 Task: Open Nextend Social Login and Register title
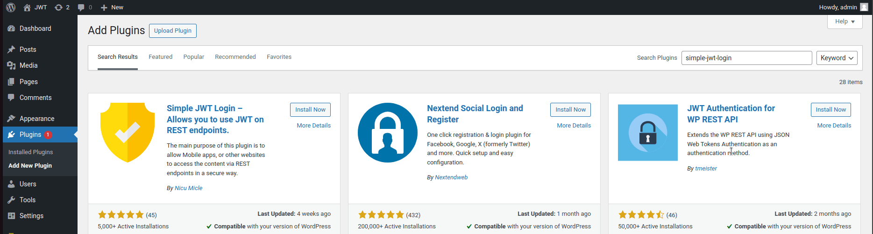pos(475,114)
